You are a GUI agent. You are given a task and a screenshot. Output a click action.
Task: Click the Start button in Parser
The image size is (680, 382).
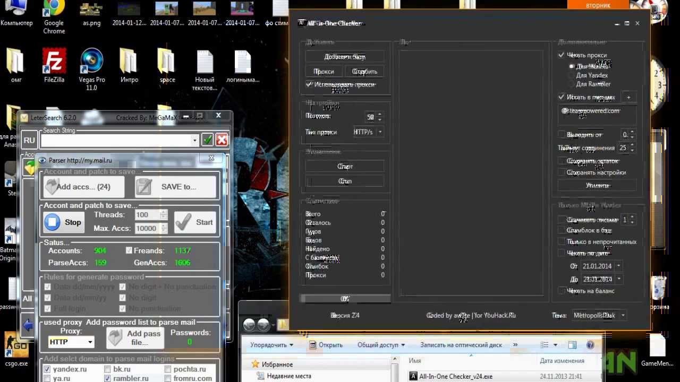point(194,222)
